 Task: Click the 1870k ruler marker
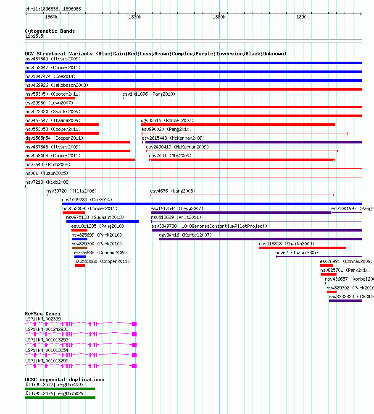135,17
